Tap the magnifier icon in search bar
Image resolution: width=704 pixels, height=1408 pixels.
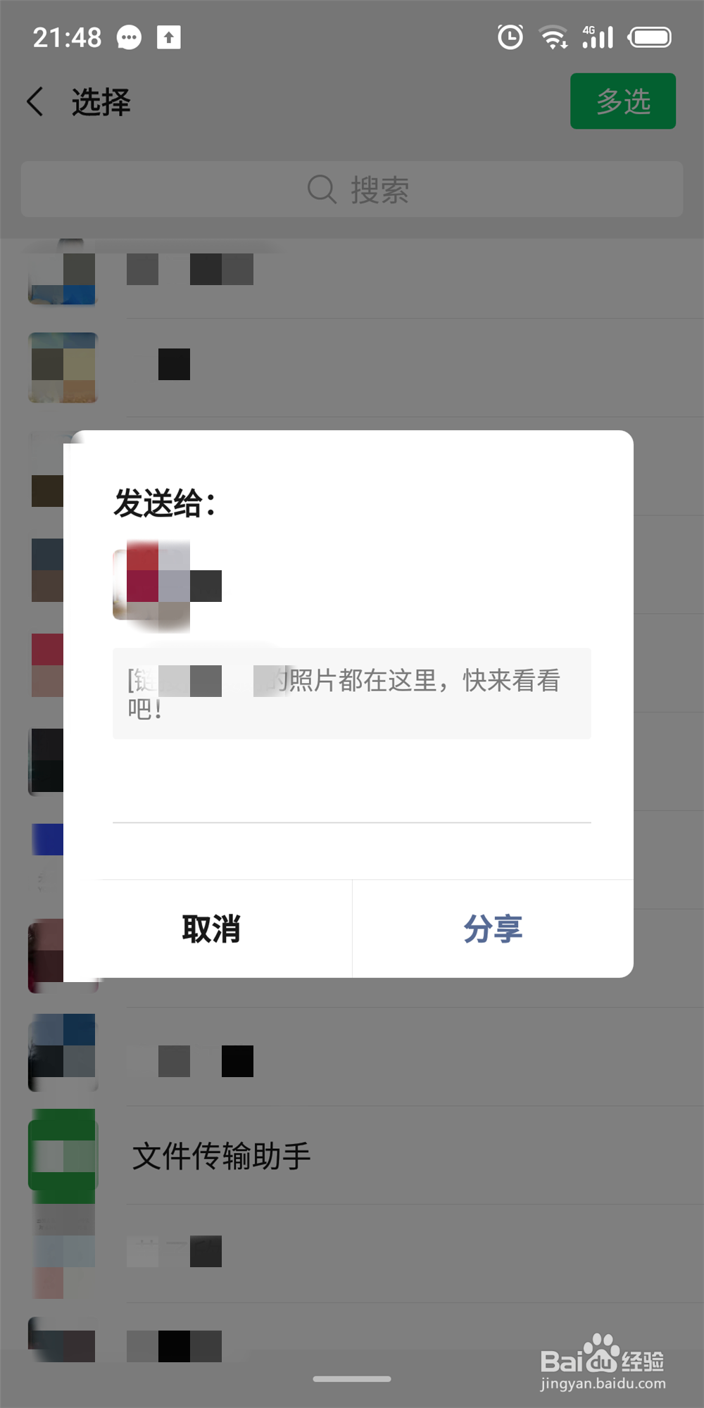tap(322, 189)
